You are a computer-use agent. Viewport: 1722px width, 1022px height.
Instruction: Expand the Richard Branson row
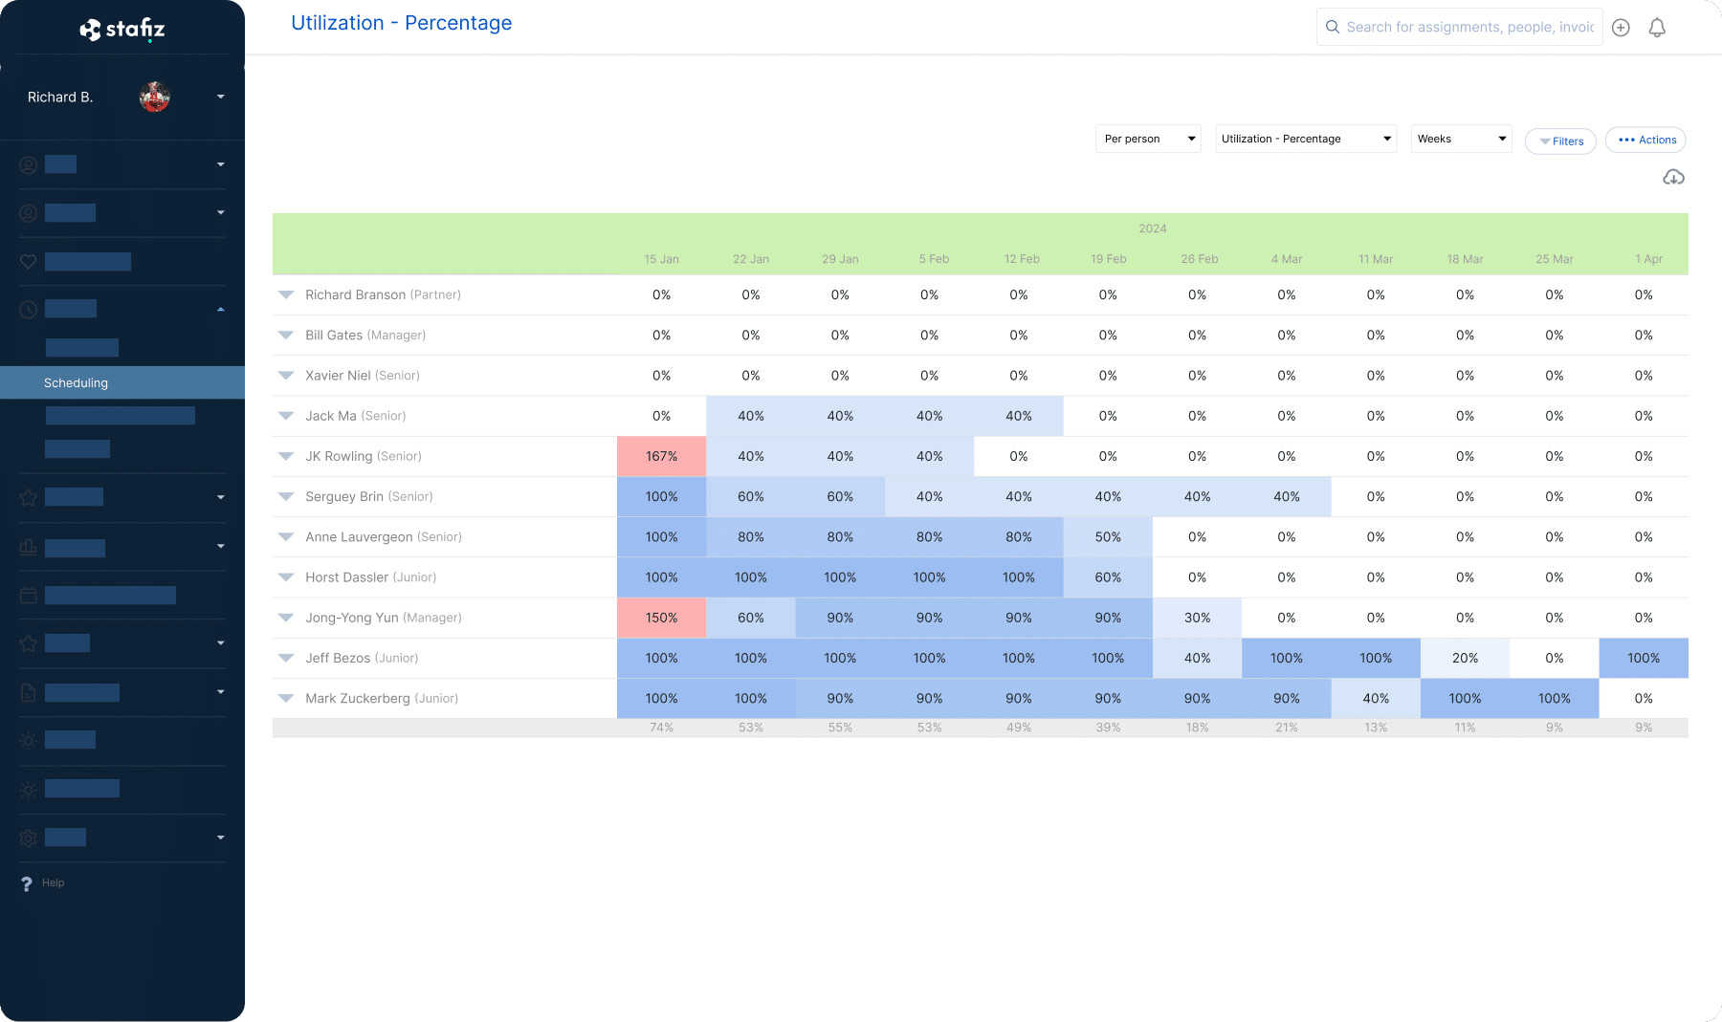click(285, 294)
